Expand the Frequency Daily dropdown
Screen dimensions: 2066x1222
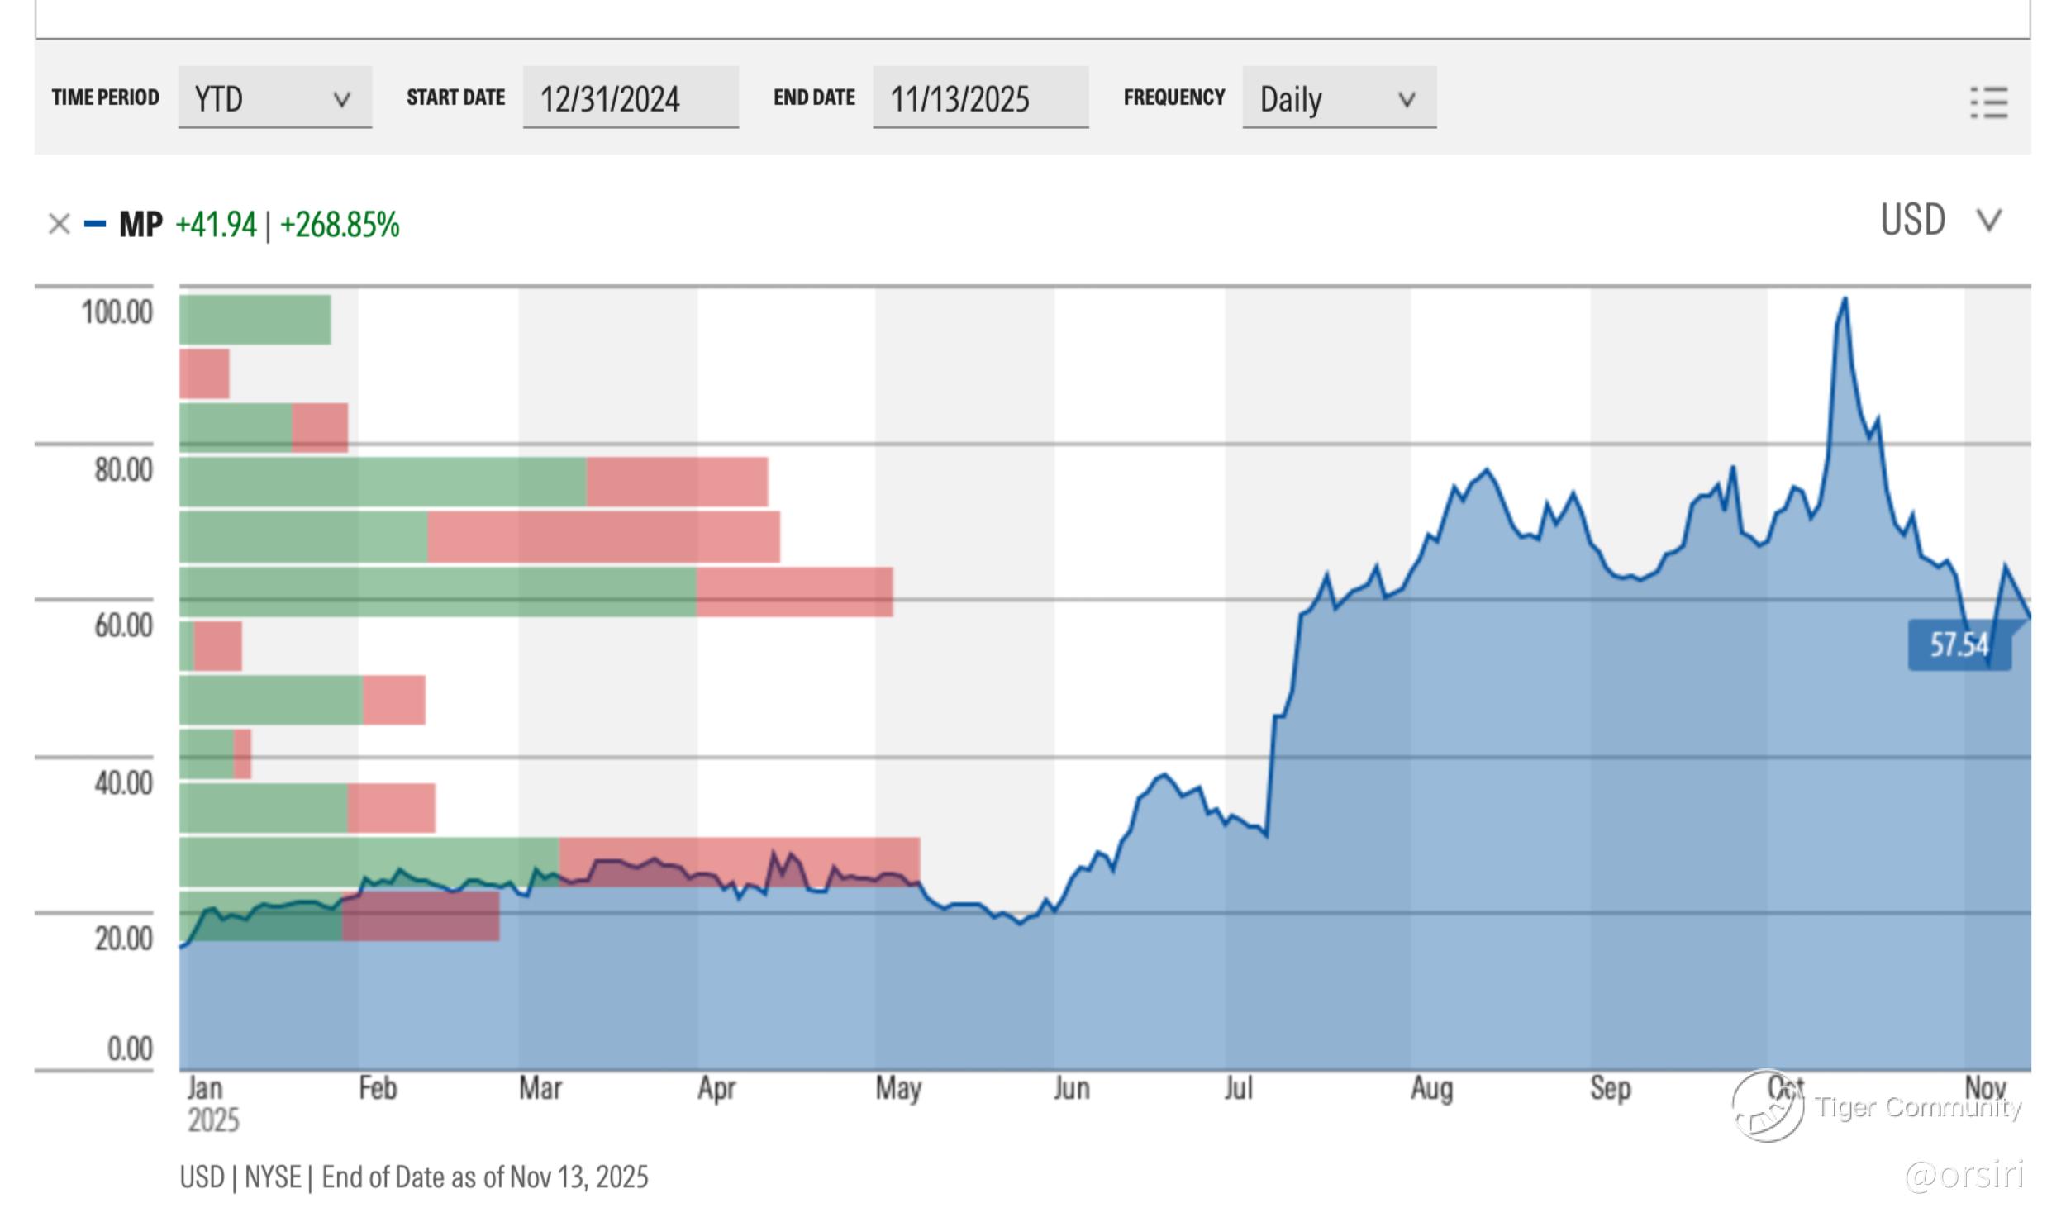[1338, 98]
